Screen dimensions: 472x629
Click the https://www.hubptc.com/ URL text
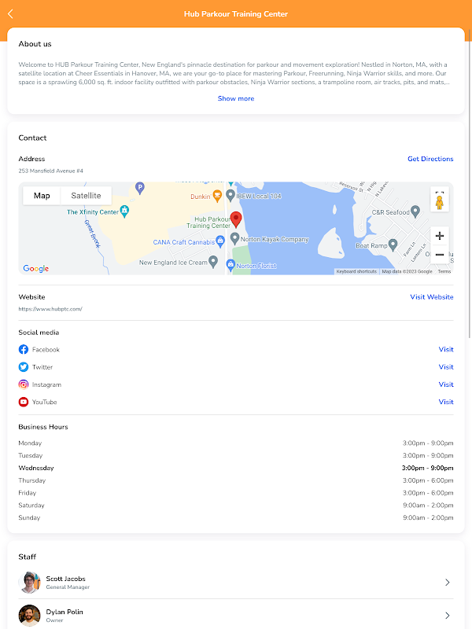[50, 309]
